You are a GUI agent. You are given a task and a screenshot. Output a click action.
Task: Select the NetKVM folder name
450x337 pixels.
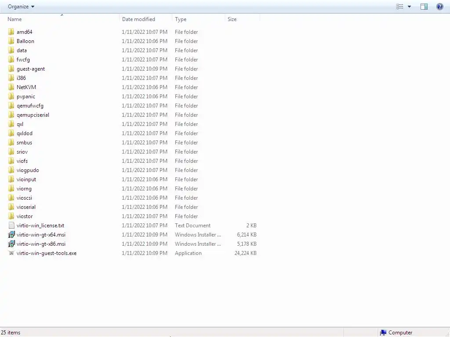point(26,87)
